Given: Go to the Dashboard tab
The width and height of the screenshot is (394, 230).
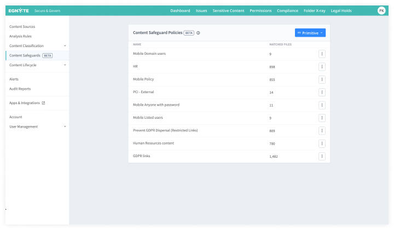Looking at the screenshot, I should coord(180,10).
